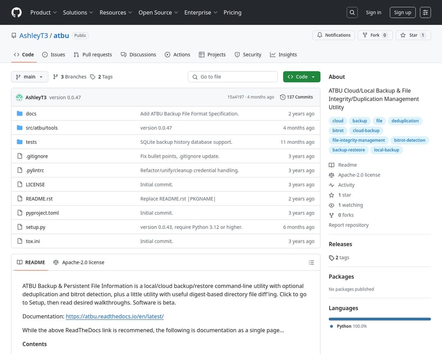Image resolution: width=442 pixels, height=354 pixels.
Task: Open the src/atbu/tools folder
Action: click(42, 128)
